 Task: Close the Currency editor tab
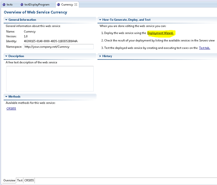76,4
